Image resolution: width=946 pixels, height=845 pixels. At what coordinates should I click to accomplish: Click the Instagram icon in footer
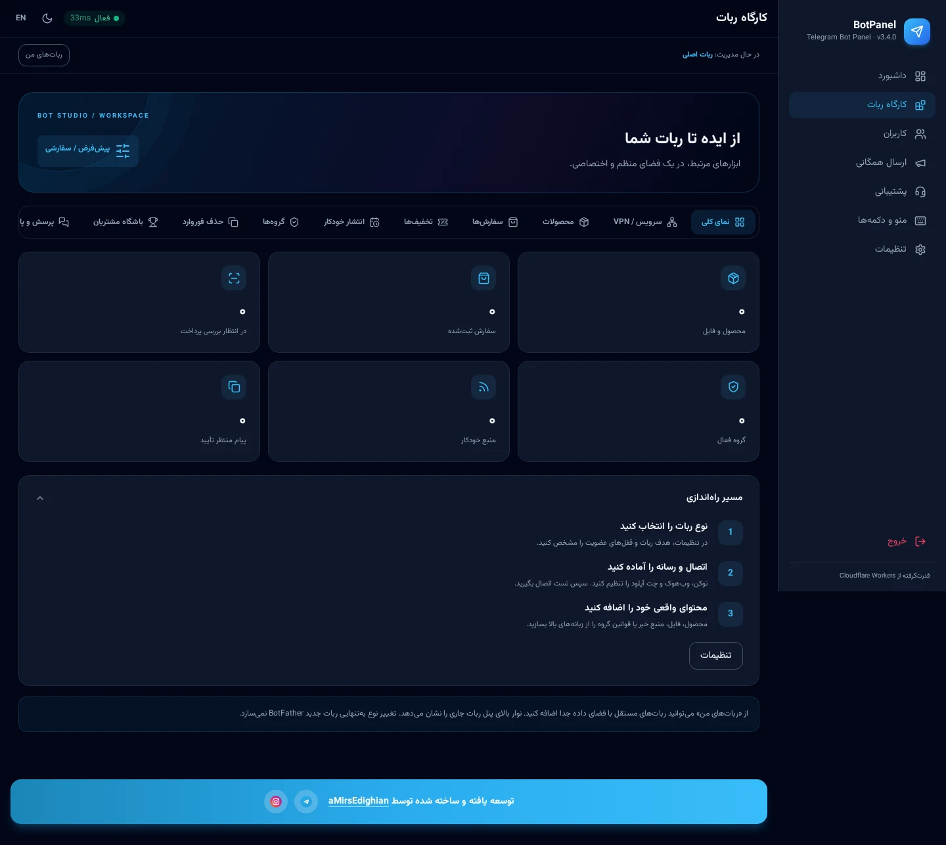coord(276,802)
